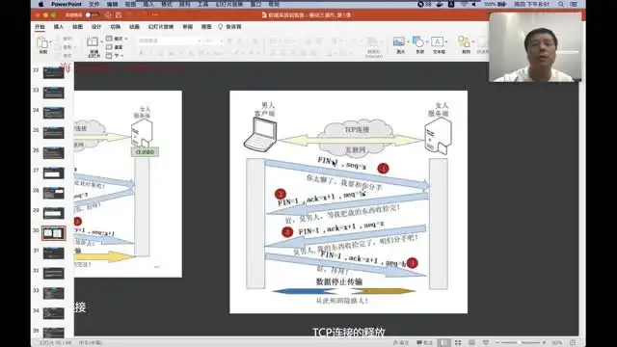
Task: Click the Tell Me search button
Action: (x=229, y=27)
